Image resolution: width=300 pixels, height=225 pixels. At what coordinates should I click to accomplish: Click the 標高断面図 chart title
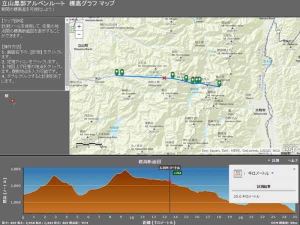tap(149, 161)
